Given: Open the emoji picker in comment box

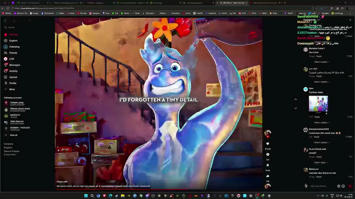Looking at the screenshot, I should pos(343,186).
